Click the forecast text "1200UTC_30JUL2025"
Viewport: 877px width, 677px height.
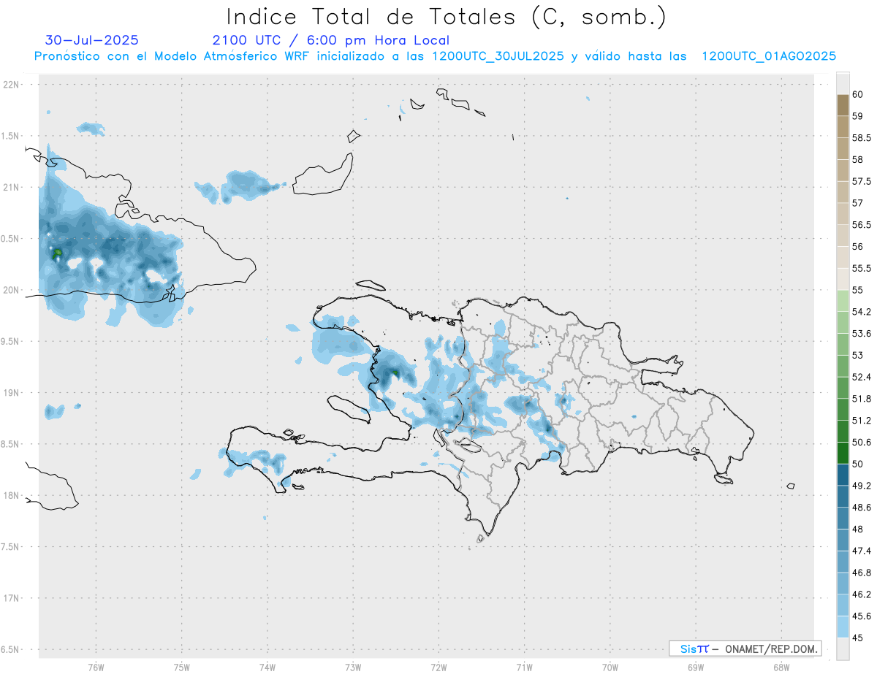coord(498,56)
